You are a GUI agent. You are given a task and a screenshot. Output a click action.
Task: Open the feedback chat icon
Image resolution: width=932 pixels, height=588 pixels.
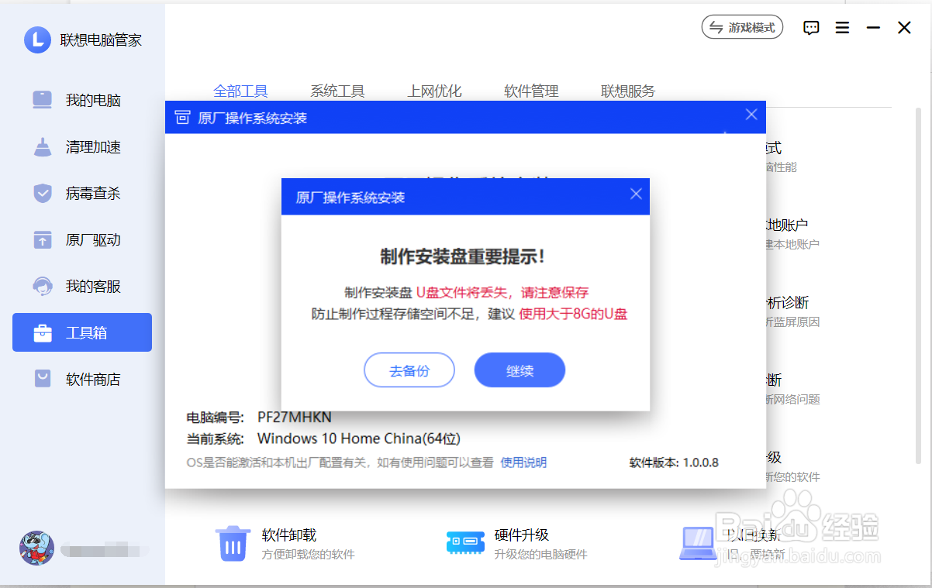tap(811, 28)
